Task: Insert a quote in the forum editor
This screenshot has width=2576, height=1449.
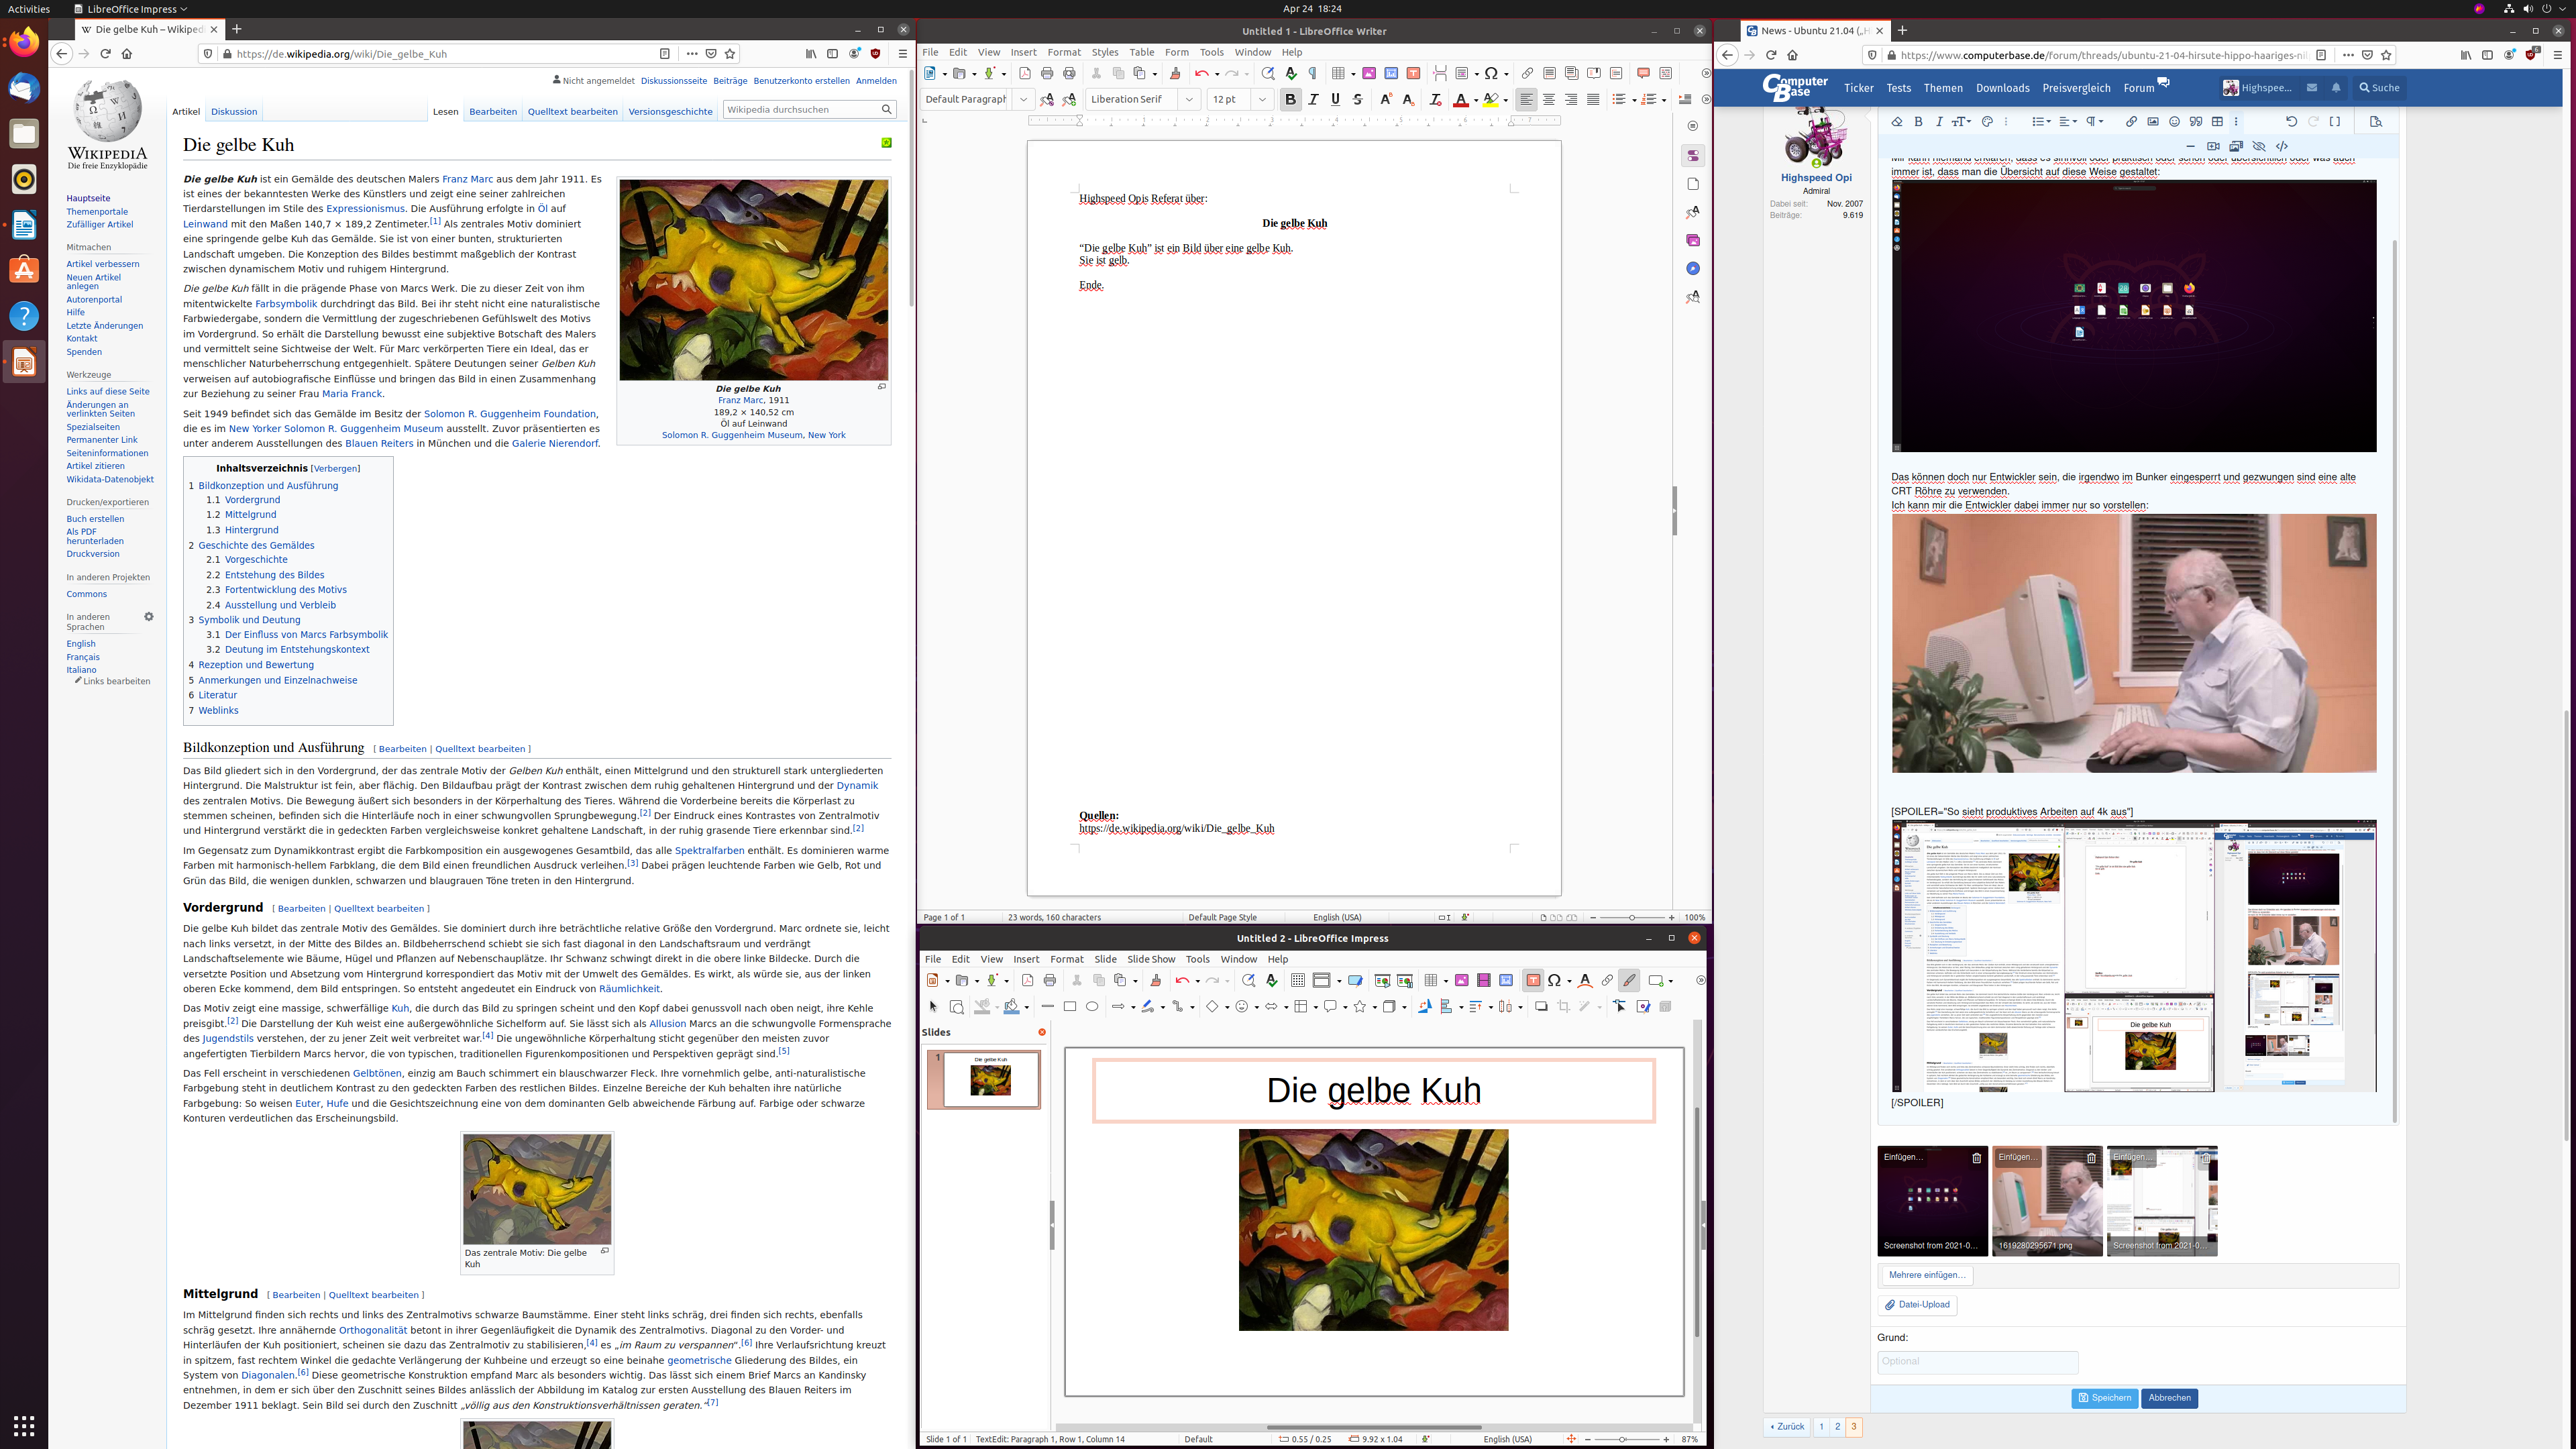Action: (x=2196, y=121)
